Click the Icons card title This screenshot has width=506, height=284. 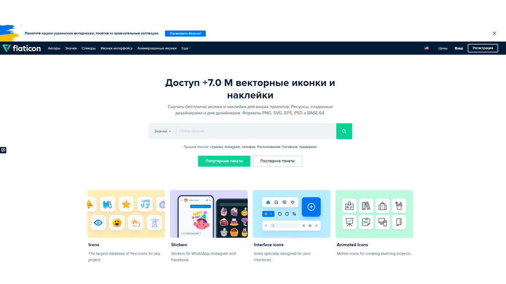click(x=94, y=244)
